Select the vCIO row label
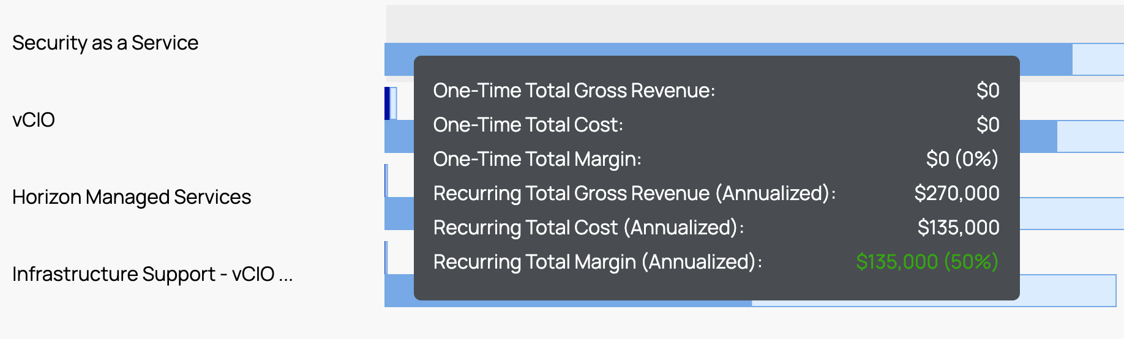Screen dimensions: 1124x339 pos(34,120)
